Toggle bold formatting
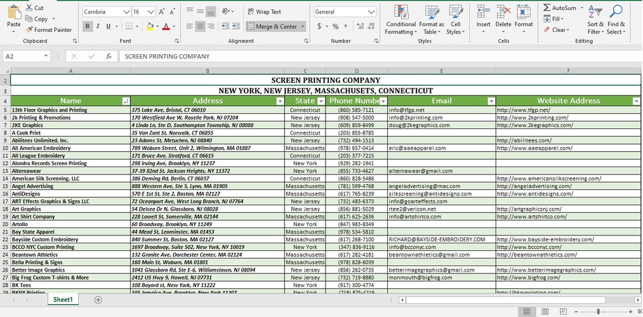643x317 pixels. pyautogui.click(x=88, y=27)
